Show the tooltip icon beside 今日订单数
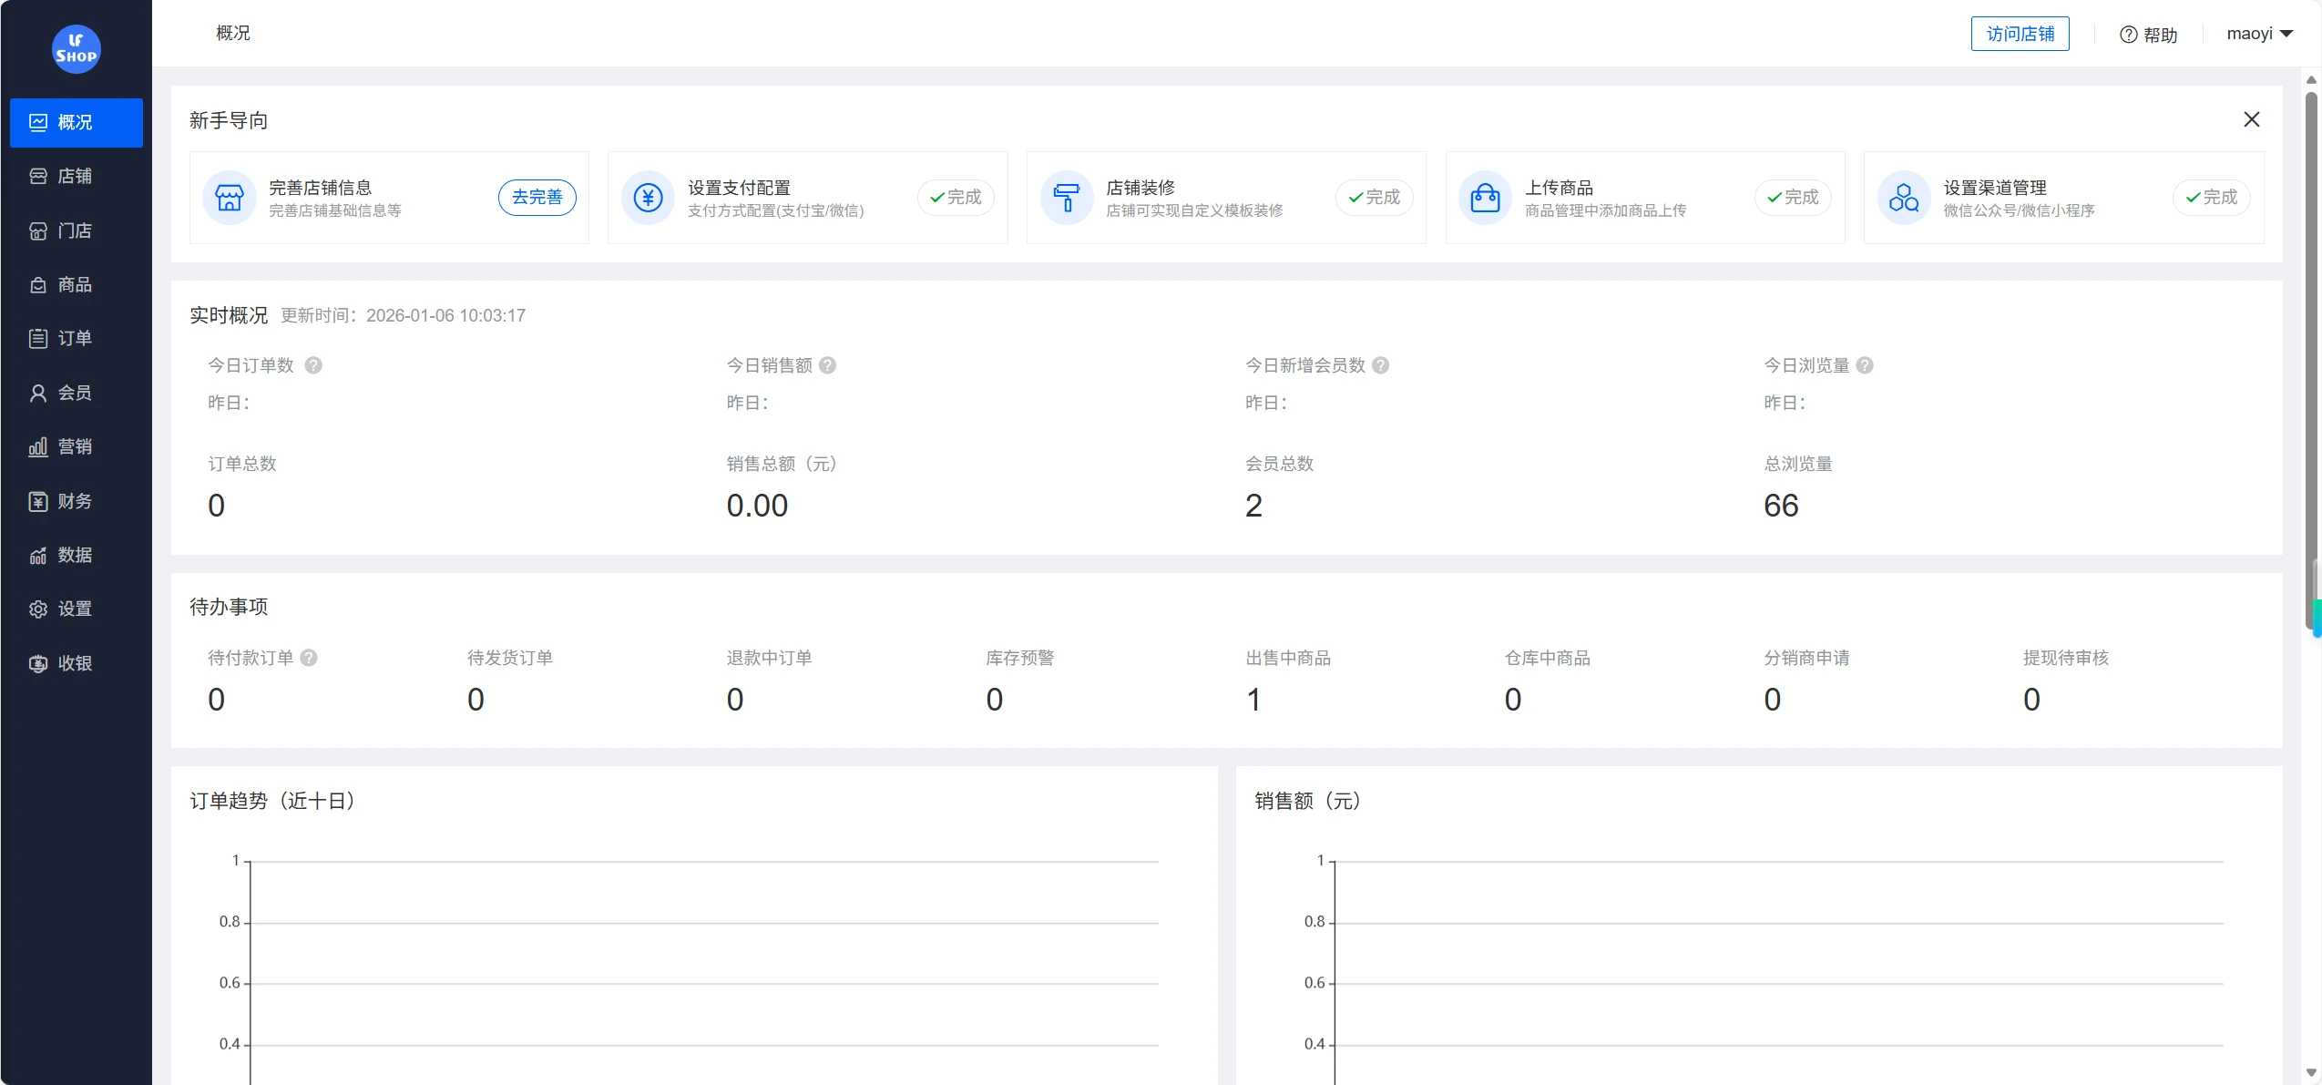This screenshot has height=1085, width=2322. point(312,364)
